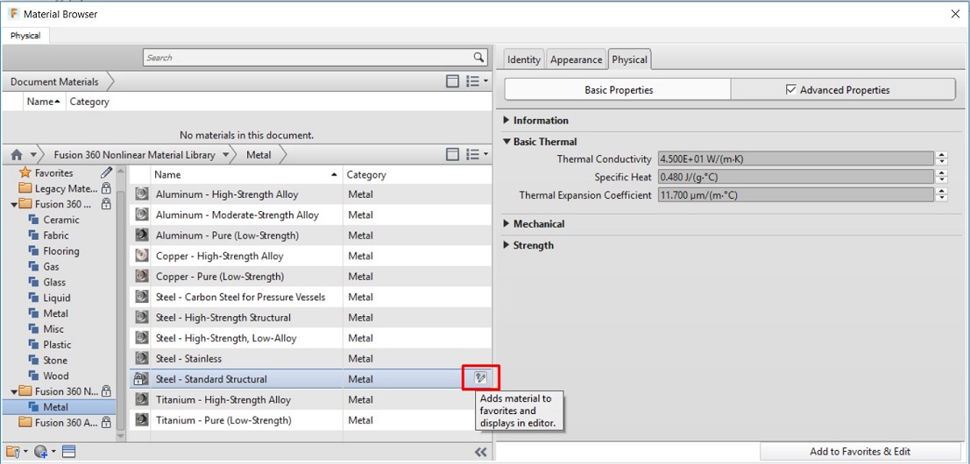Select the Glass category
Image resolution: width=970 pixels, height=464 pixels.
pos(47,283)
